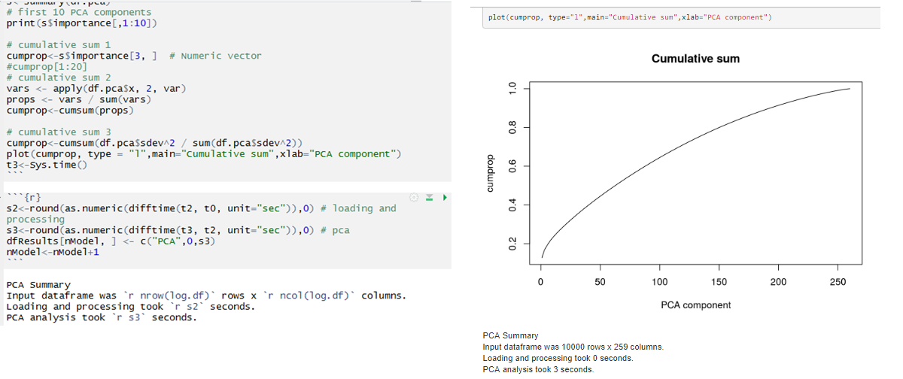Click the x-axis label 'PCA component'

click(x=695, y=305)
